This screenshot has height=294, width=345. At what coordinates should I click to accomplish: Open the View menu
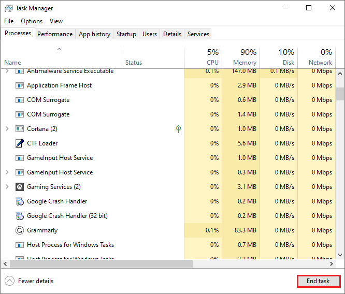(x=56, y=21)
